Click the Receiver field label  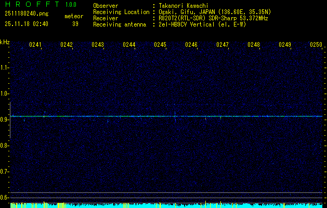(106, 18)
